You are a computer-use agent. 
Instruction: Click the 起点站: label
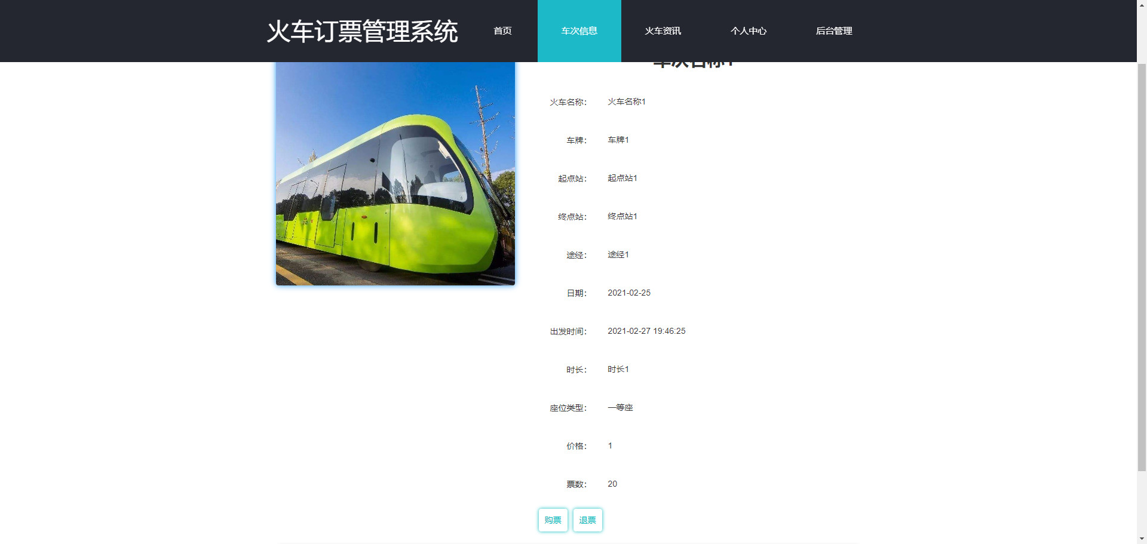coord(572,179)
